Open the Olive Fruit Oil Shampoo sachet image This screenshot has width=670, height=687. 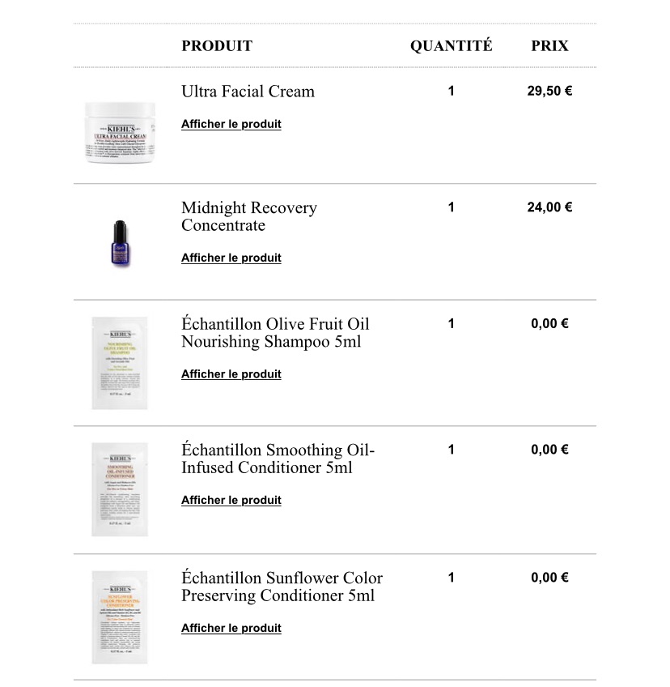[x=120, y=363]
